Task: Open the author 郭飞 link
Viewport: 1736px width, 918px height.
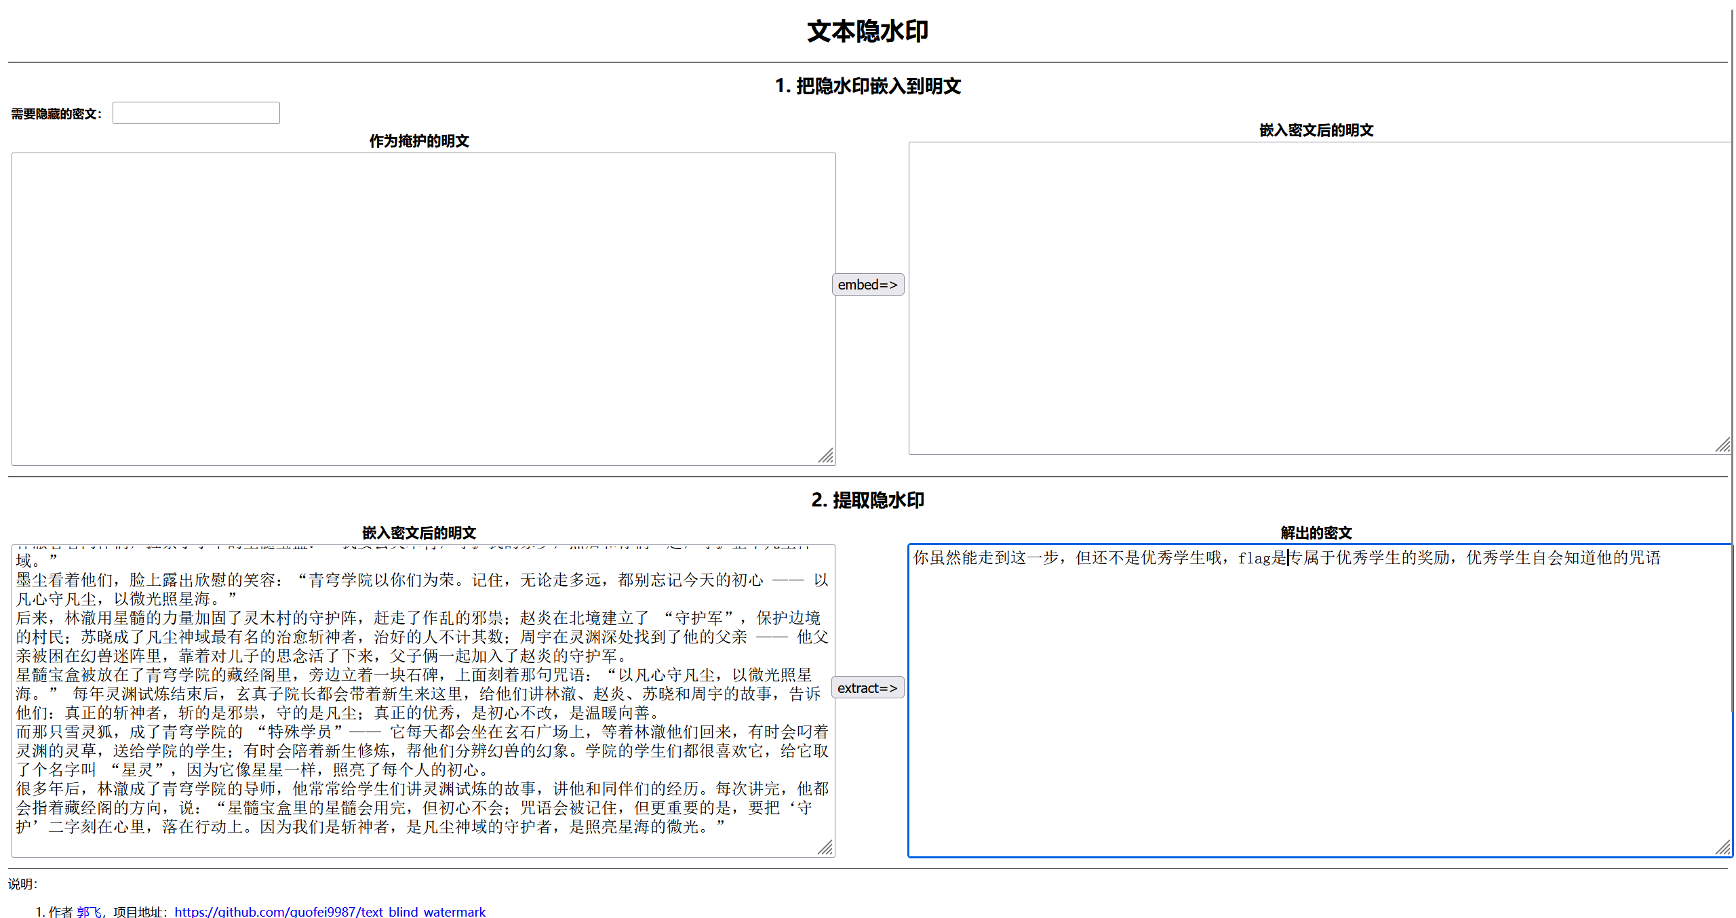Action: [89, 912]
